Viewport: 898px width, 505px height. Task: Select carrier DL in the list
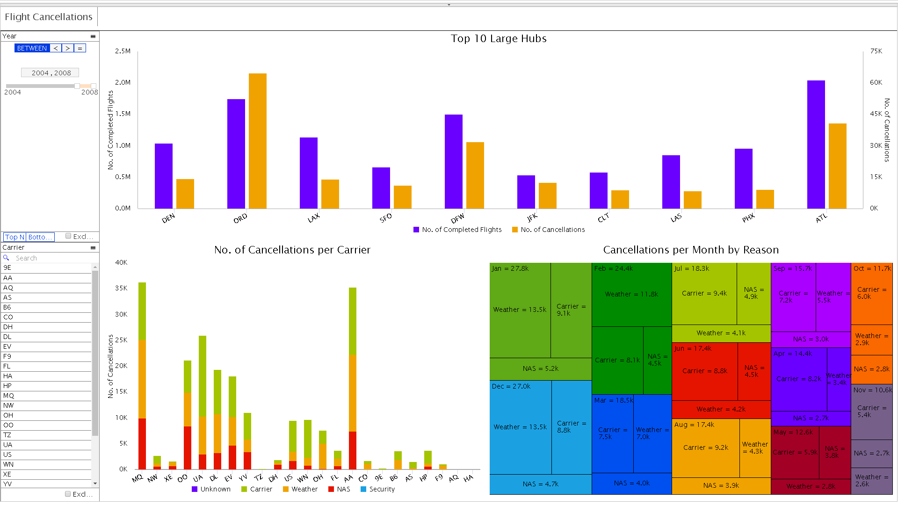[46, 337]
